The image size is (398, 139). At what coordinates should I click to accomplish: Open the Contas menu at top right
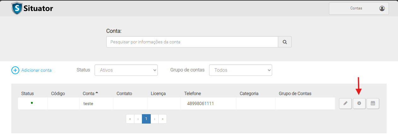coord(356,8)
